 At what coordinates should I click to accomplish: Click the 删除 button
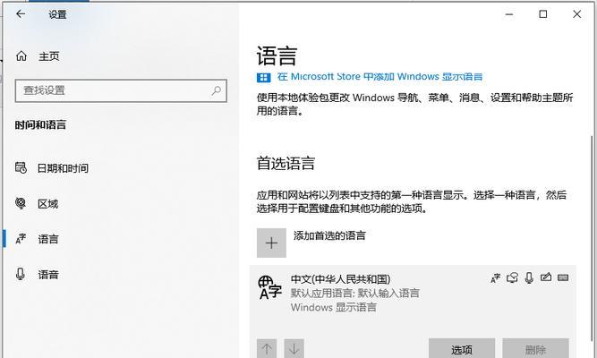pos(535,348)
